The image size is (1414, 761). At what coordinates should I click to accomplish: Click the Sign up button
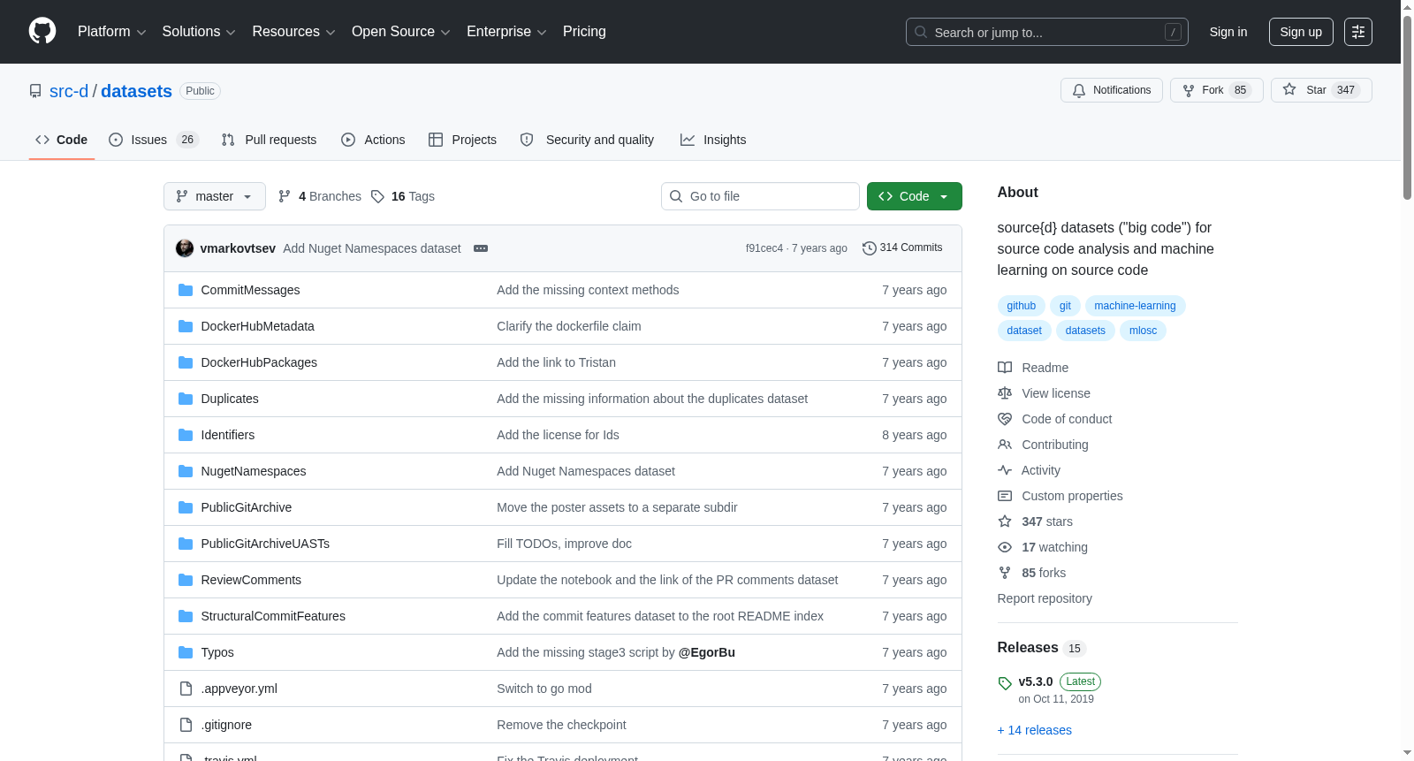point(1301,32)
